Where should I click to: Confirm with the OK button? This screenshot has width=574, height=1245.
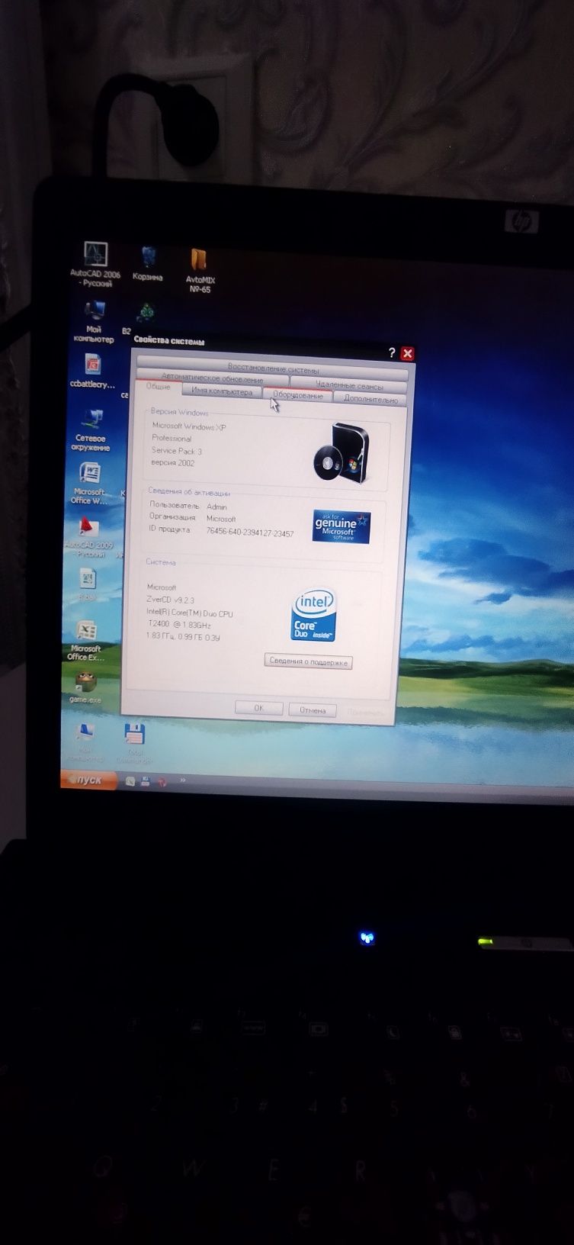coord(259,708)
